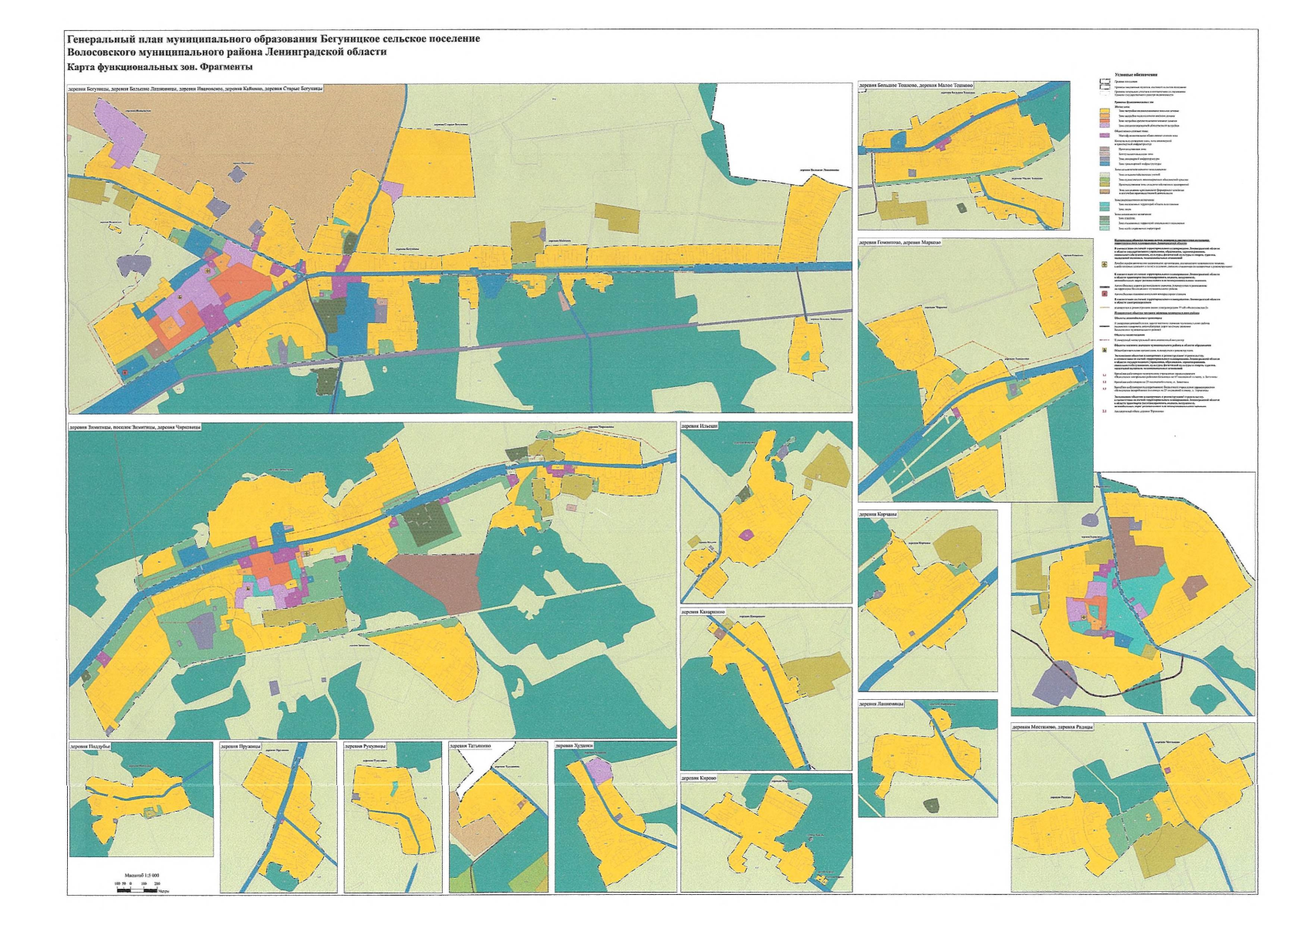Select the "деревня Кирово" panel label

(700, 779)
